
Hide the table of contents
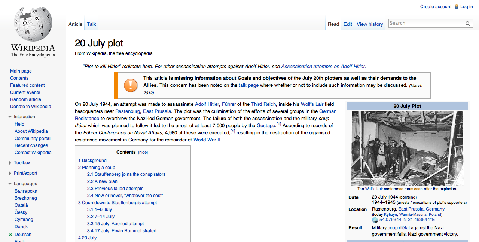[143, 153]
